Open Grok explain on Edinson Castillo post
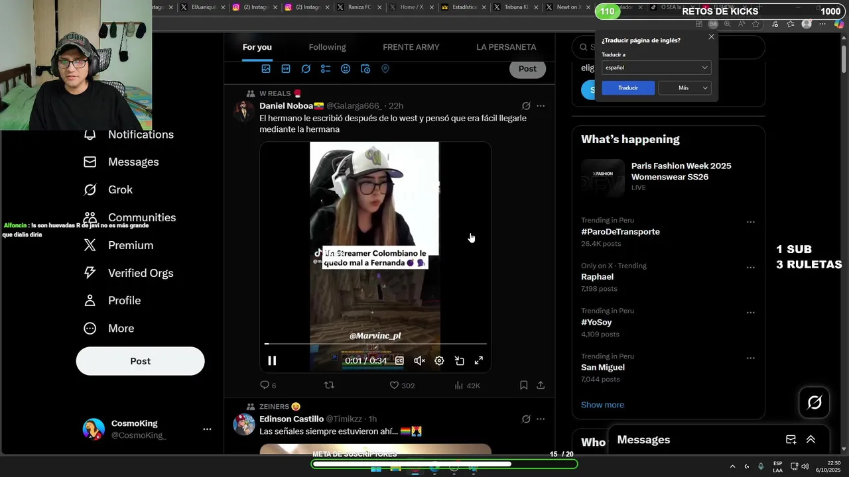849x477 pixels. [526, 419]
